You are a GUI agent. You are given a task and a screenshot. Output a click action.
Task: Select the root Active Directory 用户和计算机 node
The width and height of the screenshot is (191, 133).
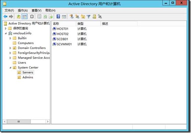tap(29, 24)
